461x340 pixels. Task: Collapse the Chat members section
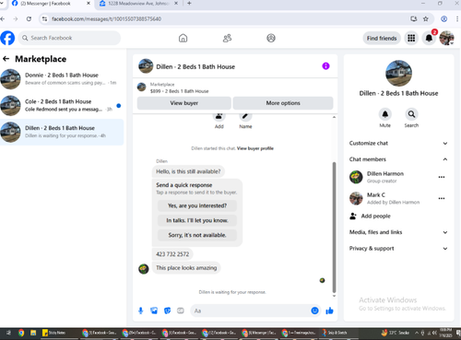(x=398, y=159)
